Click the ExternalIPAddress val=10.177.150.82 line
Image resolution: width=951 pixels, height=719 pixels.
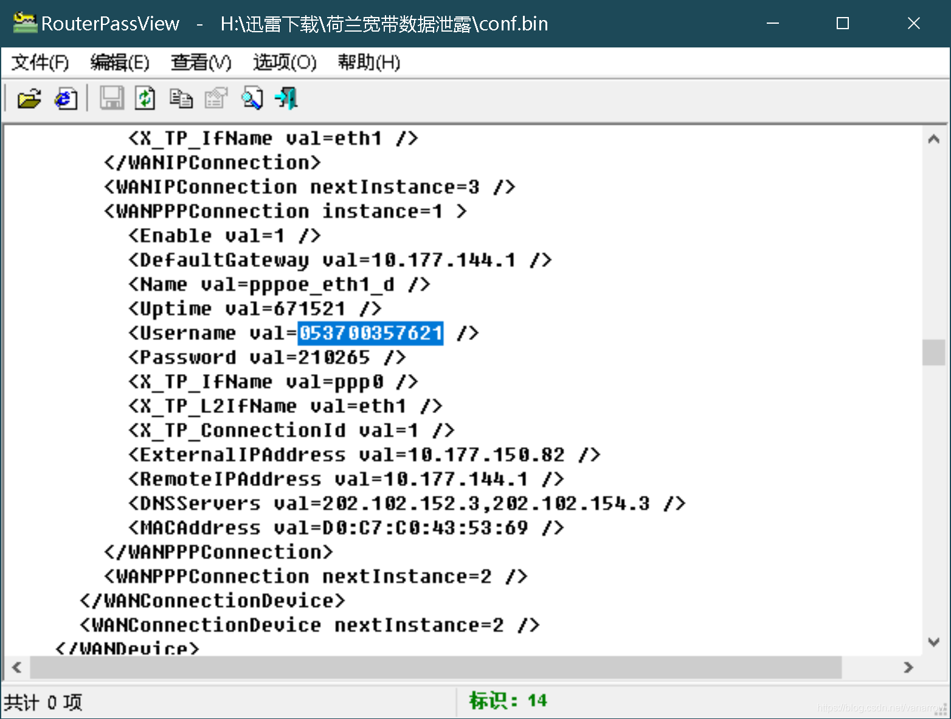coord(364,455)
